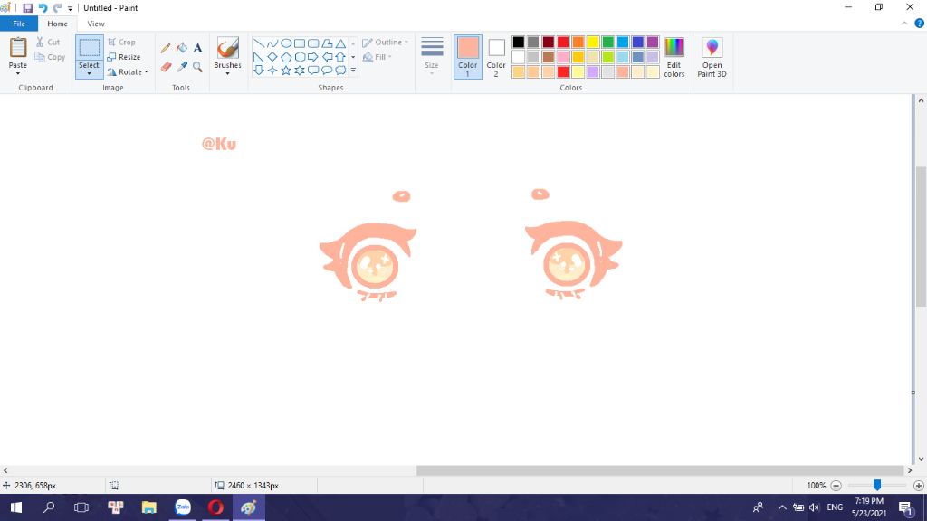Screen dimensions: 927x521
Task: Choose the Pentagon shape
Action: click(285, 57)
